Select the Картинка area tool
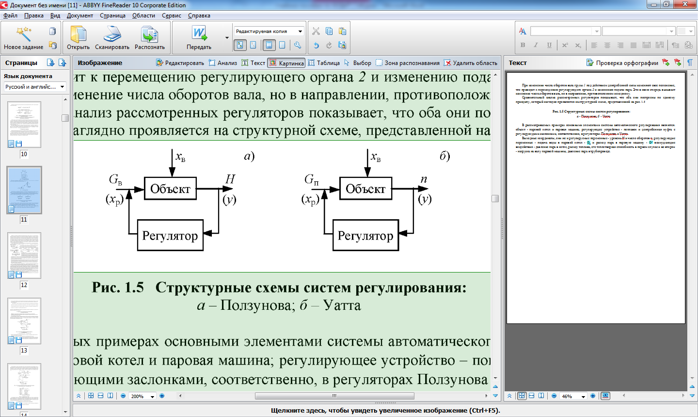 [286, 63]
